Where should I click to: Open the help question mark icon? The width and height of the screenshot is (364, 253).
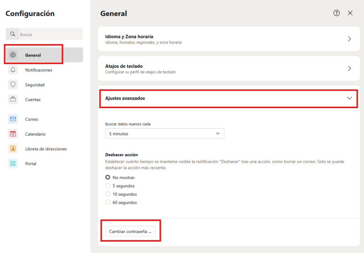pyautogui.click(x=336, y=13)
